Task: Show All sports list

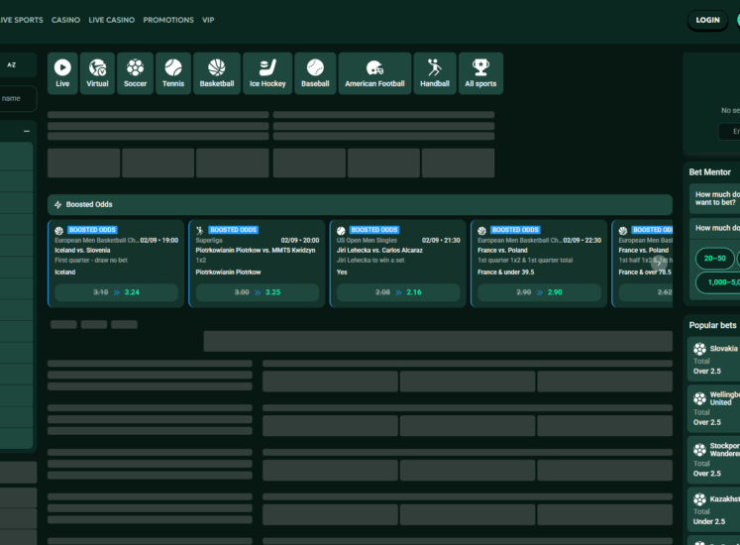Action: click(480, 73)
